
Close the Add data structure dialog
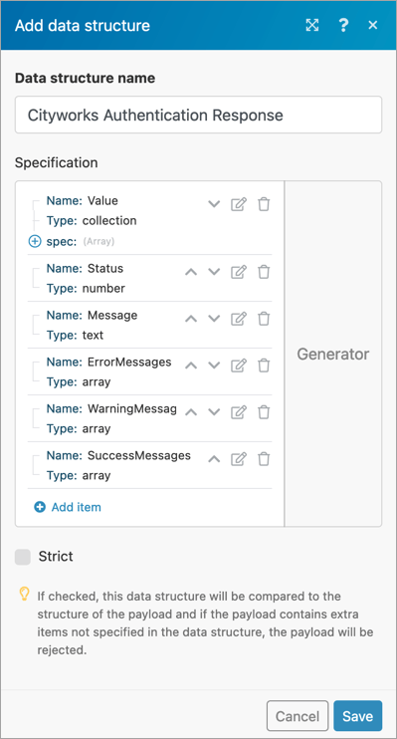[373, 26]
